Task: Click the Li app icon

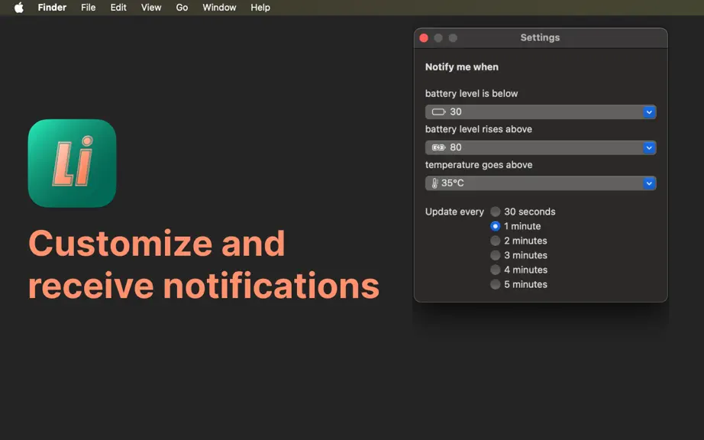Action: click(x=73, y=163)
